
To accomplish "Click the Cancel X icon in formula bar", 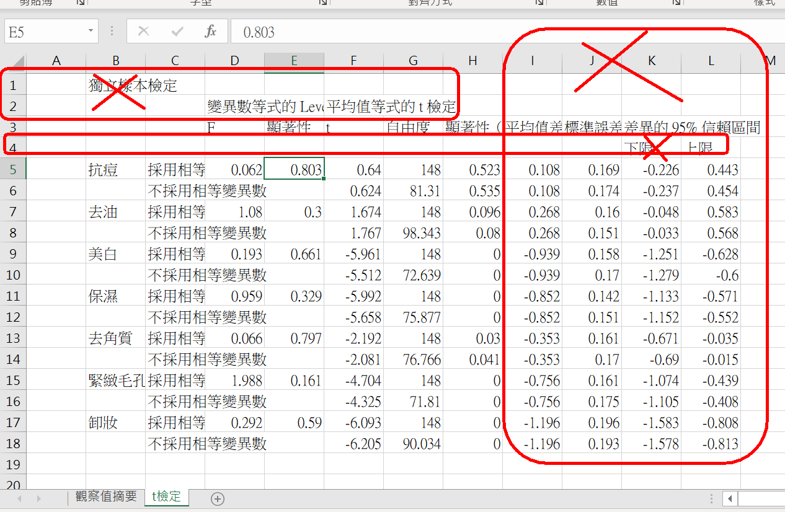I will [143, 32].
